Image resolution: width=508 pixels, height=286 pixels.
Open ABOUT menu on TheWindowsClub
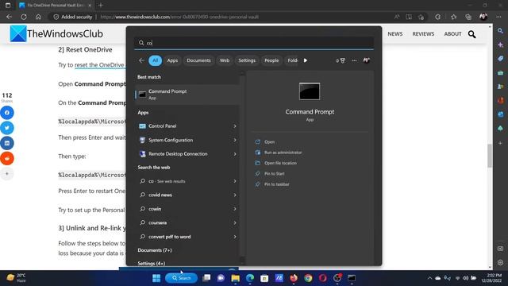pyautogui.click(x=452, y=33)
